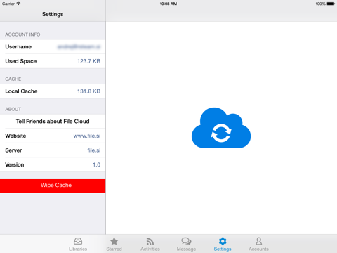Select the Server row
The image size is (337, 253).
(53, 150)
